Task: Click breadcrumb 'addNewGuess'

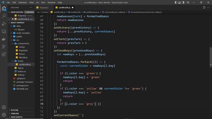Action: pyautogui.click(x=93, y=12)
